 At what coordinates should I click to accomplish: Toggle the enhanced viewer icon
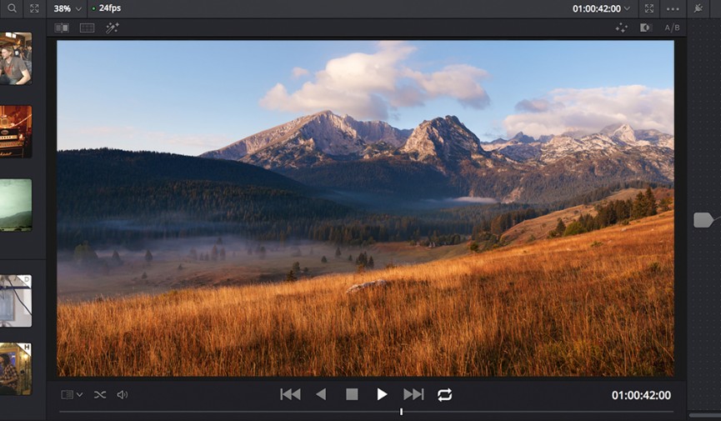646,28
